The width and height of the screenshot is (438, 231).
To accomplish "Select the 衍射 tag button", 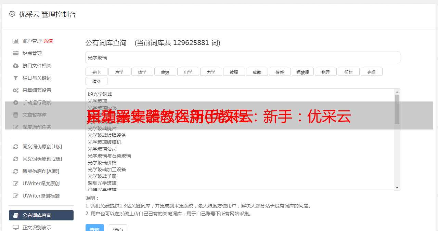I will coord(348,72).
